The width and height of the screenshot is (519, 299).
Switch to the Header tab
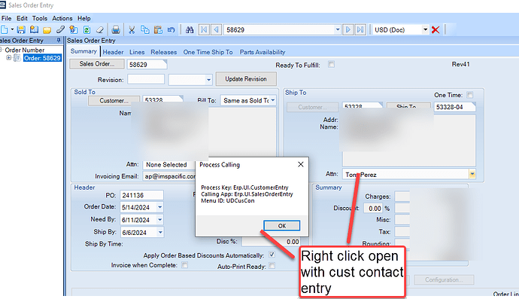(x=113, y=52)
